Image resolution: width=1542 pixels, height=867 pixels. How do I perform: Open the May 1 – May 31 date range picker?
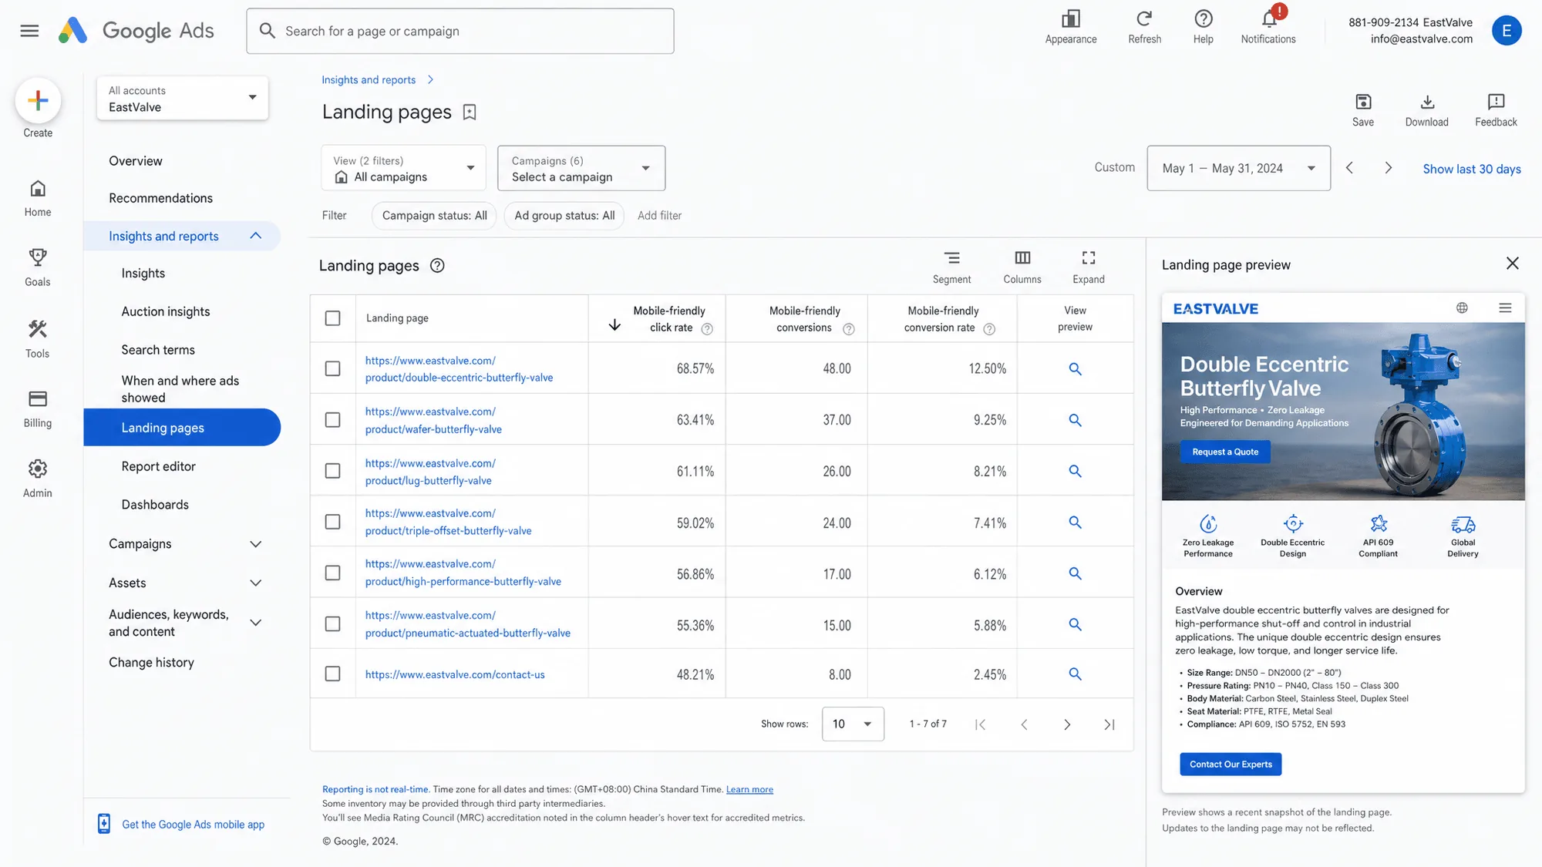click(1238, 168)
